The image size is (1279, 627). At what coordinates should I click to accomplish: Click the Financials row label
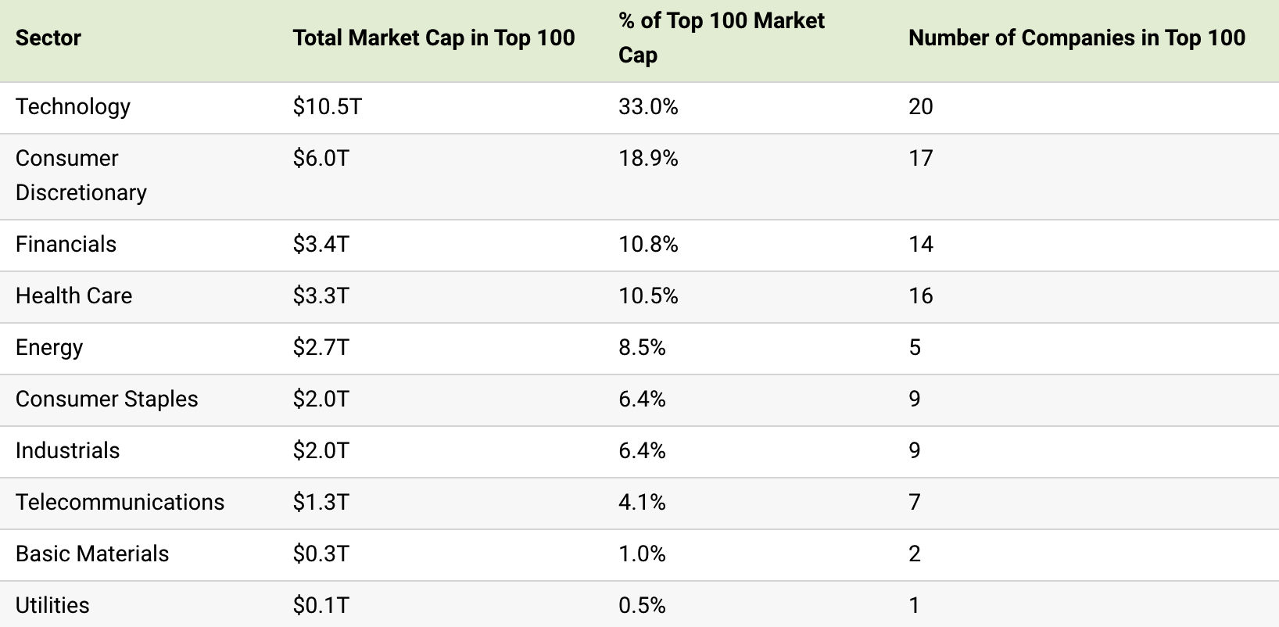[66, 244]
